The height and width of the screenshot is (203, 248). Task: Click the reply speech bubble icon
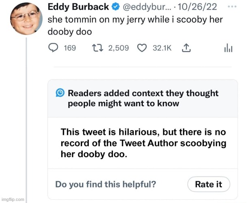pos(53,48)
